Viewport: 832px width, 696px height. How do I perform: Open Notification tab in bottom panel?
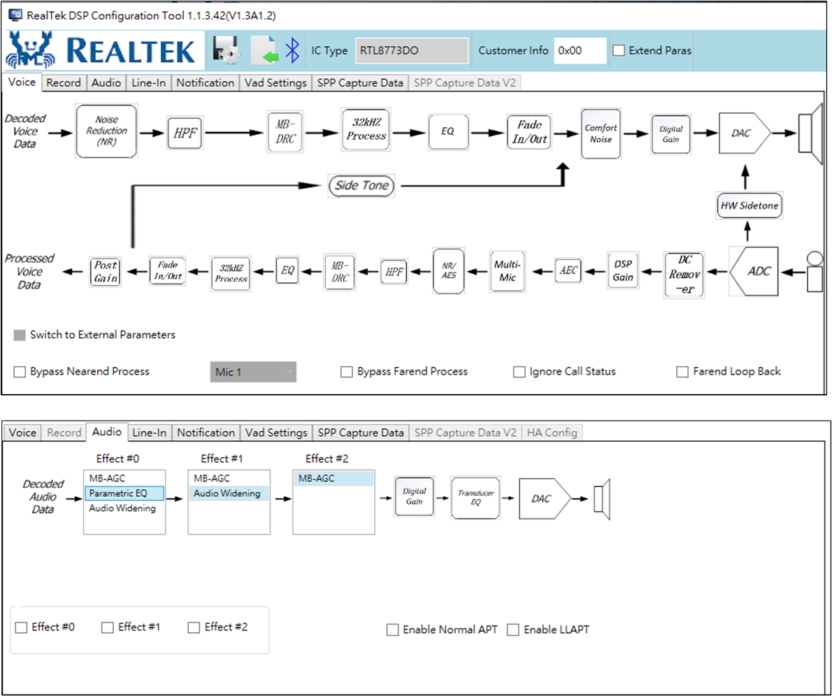206,433
